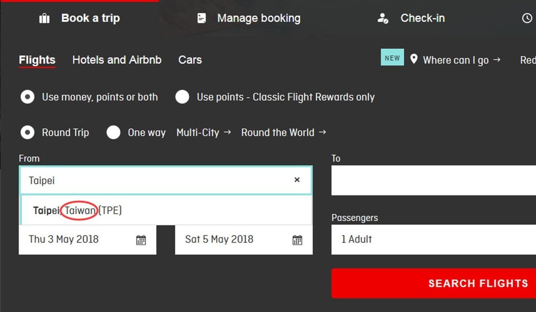Open the return date calendar icon
Viewport: 536px width, 312px height.
click(x=297, y=240)
